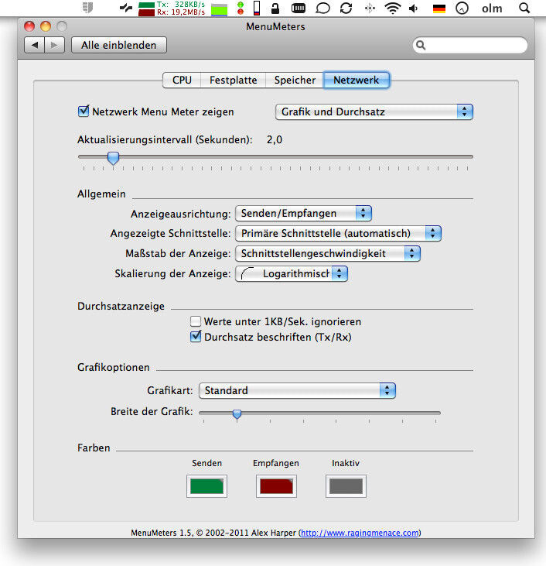Viewport: 546px width, 566px height.
Task: Open the German flag input source menu
Action: click(x=439, y=9)
